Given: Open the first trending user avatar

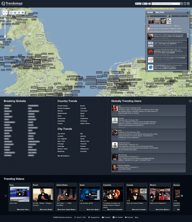Looking at the screenshot, I should [115, 108].
